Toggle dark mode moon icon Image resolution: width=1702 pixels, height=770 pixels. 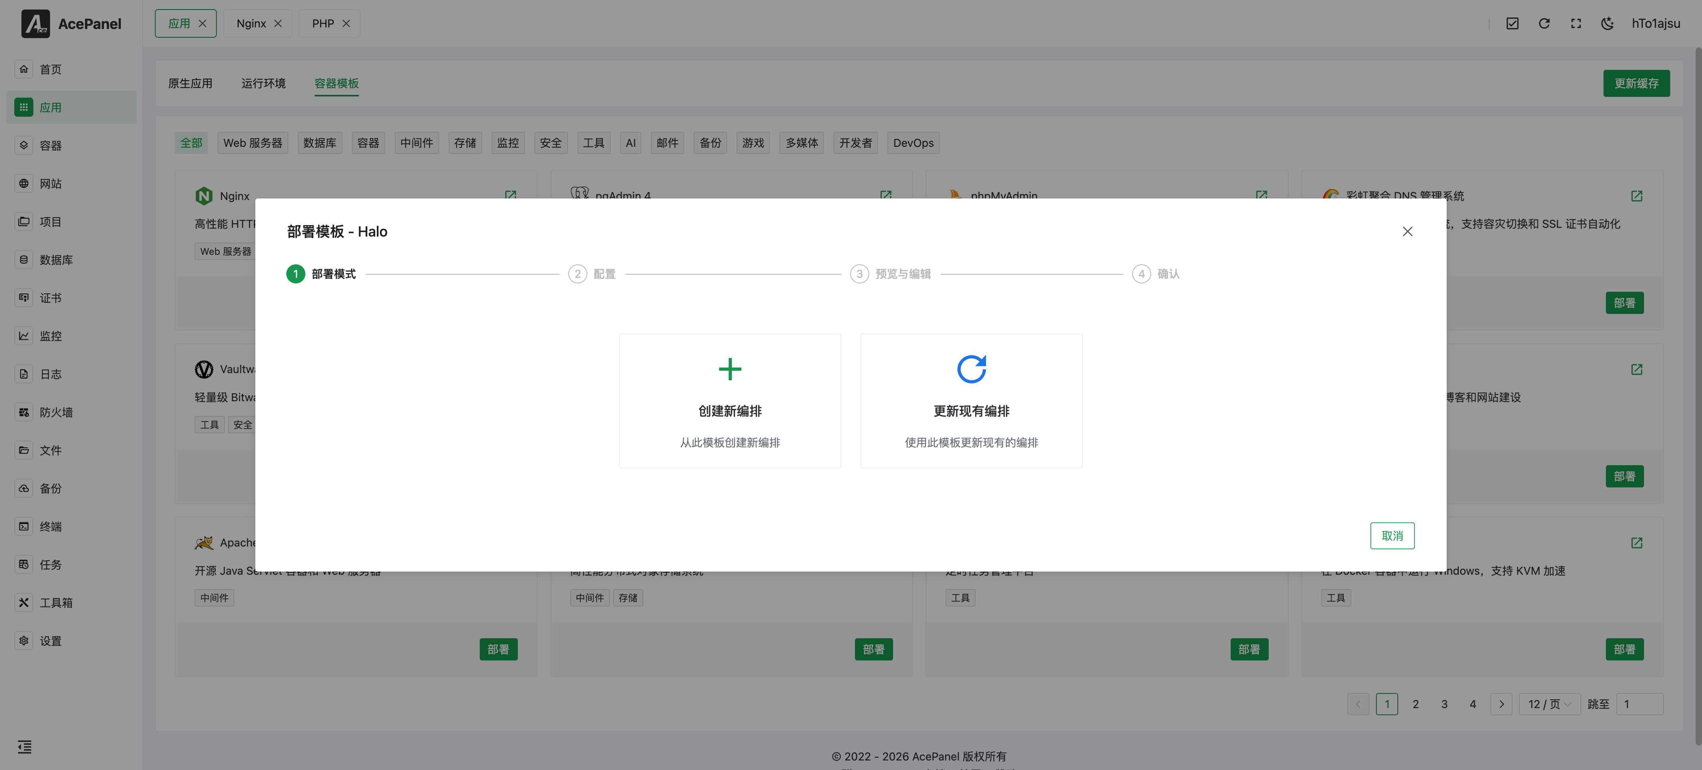click(x=1607, y=24)
